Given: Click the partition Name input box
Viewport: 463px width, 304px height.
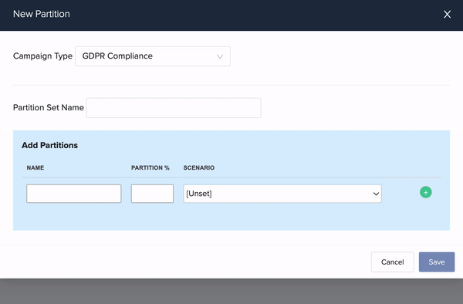Looking at the screenshot, I should [x=74, y=194].
